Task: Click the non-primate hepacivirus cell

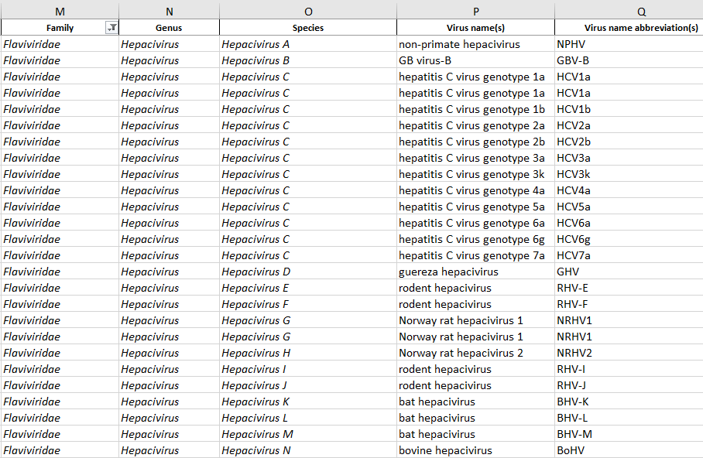Action: (x=475, y=44)
